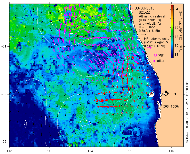The width and height of the screenshot is (190, 154).
Task: Click the 'and velocity for' legend line
Action: click(x=150, y=24)
